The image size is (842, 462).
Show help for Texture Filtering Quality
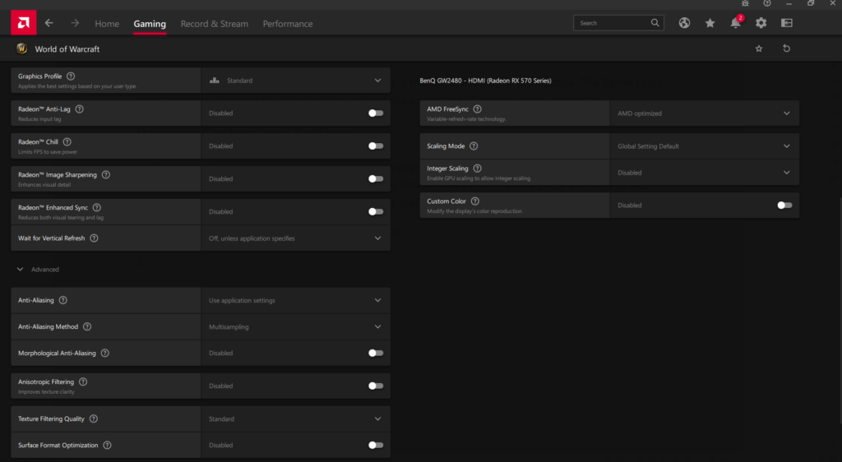coord(94,418)
